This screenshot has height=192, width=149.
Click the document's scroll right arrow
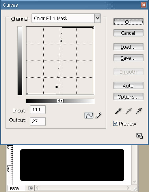[x=128, y=188]
